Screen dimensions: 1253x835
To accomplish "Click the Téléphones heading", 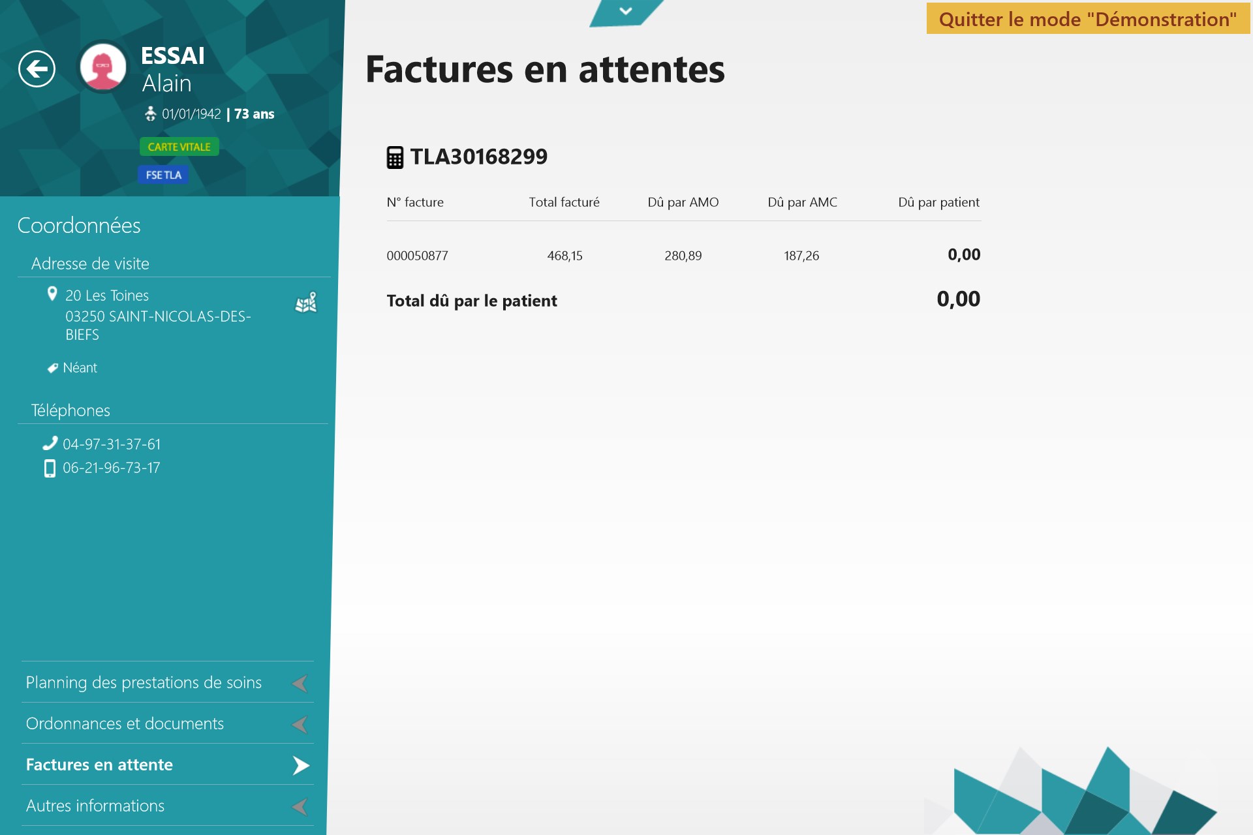I will [70, 410].
